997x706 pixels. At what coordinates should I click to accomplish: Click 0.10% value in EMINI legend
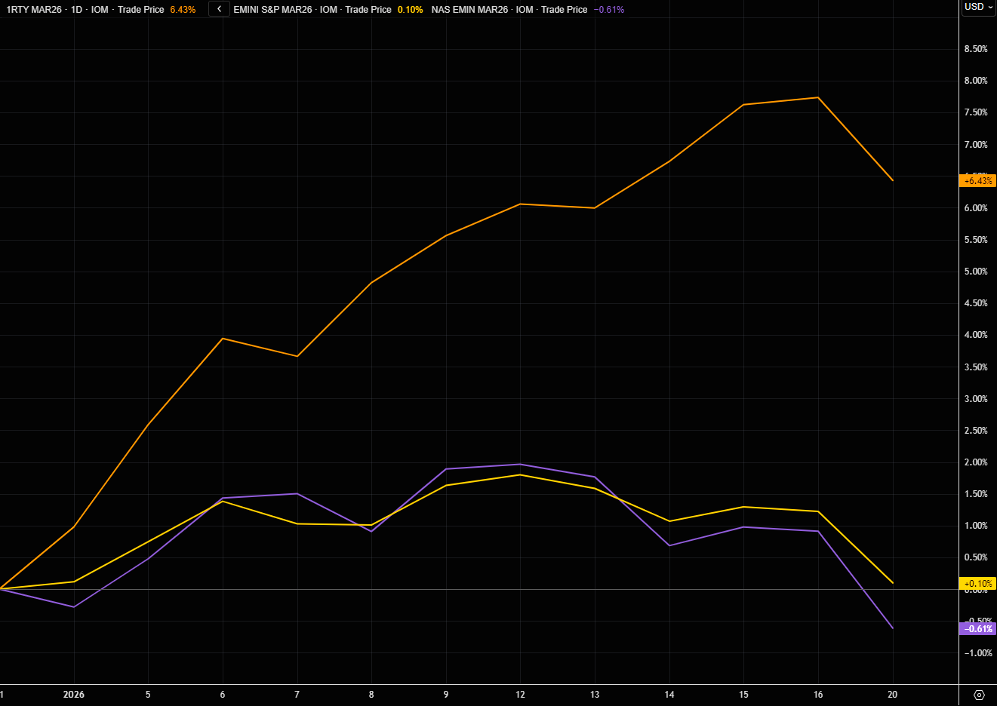(410, 10)
